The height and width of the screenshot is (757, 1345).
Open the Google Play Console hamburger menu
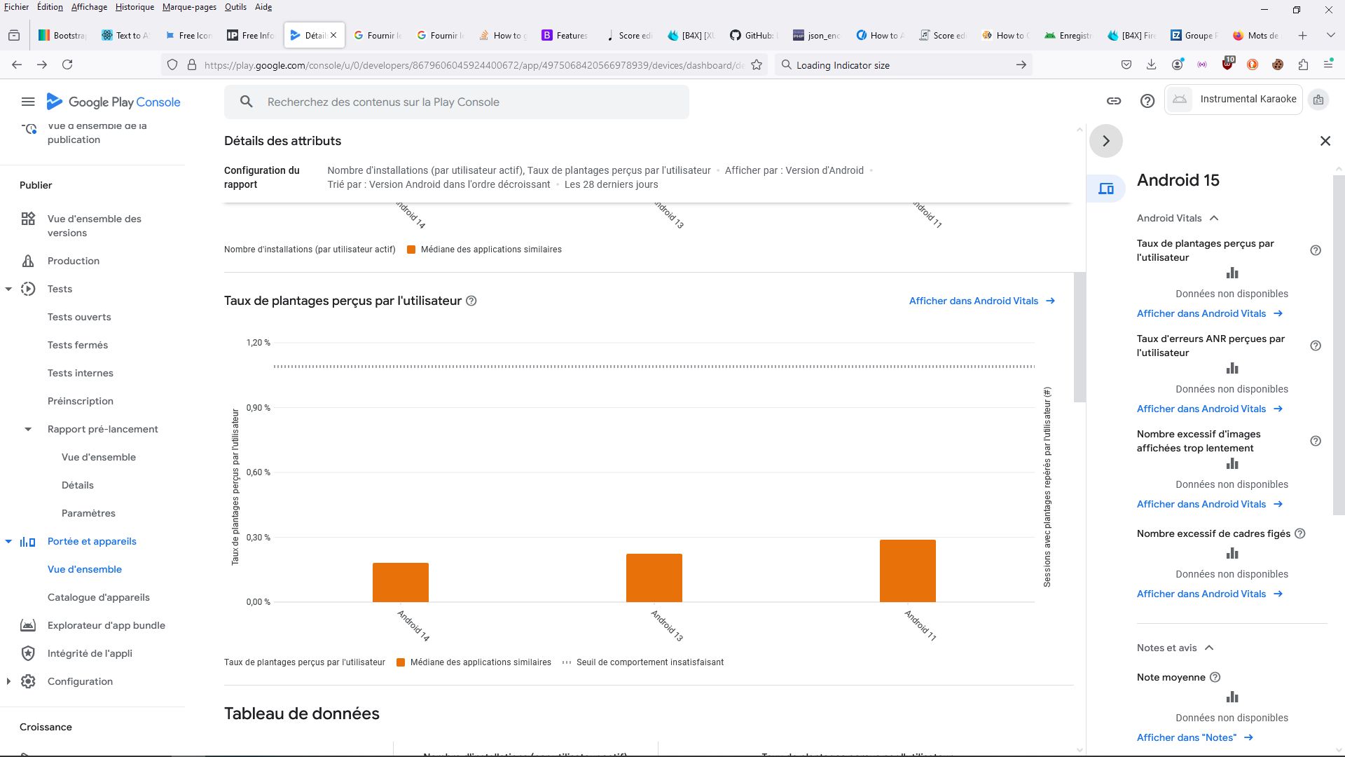[28, 102]
